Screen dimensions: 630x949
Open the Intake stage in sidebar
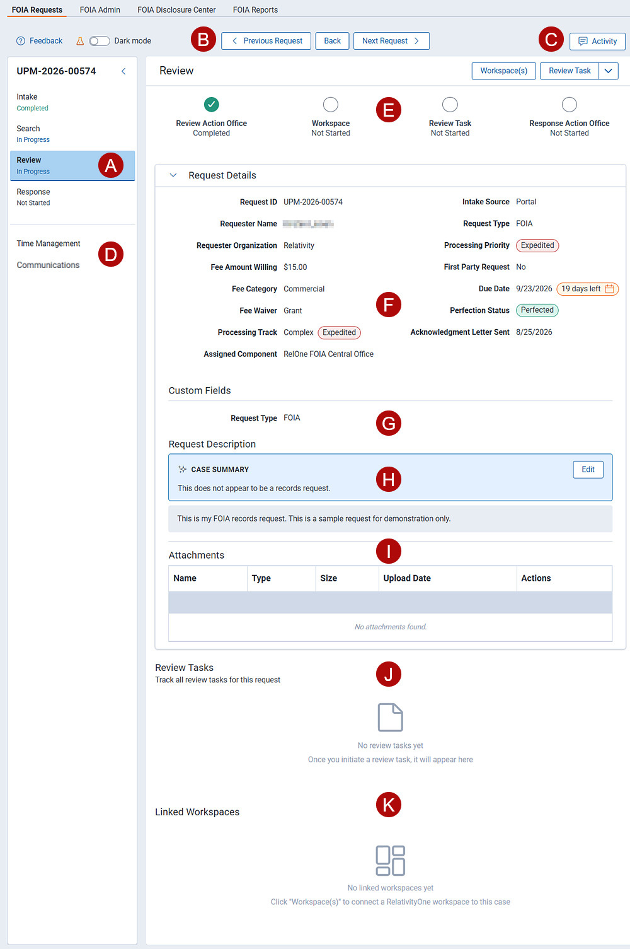(72, 102)
